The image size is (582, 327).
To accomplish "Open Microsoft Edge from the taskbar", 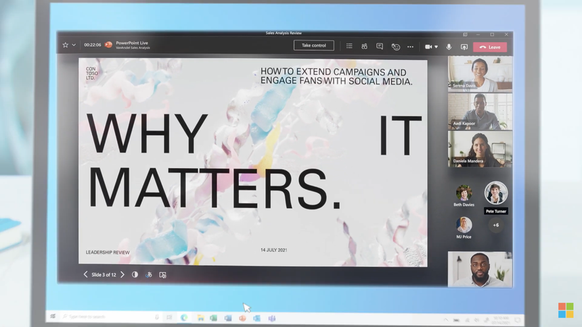I will 184,318.
